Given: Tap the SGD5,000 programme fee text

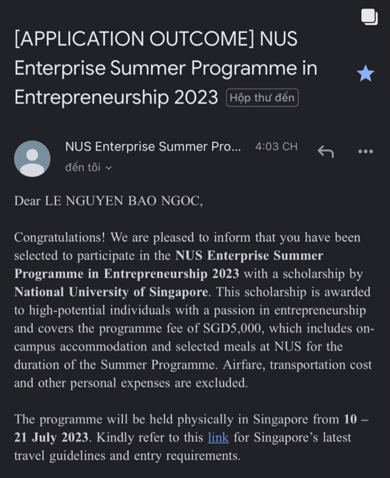Looking at the screenshot, I should (x=232, y=329).
